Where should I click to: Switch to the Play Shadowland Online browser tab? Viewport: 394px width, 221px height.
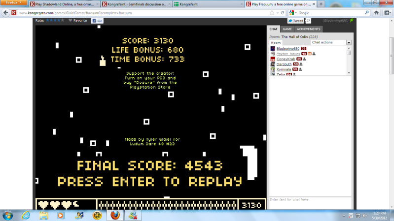point(64,4)
